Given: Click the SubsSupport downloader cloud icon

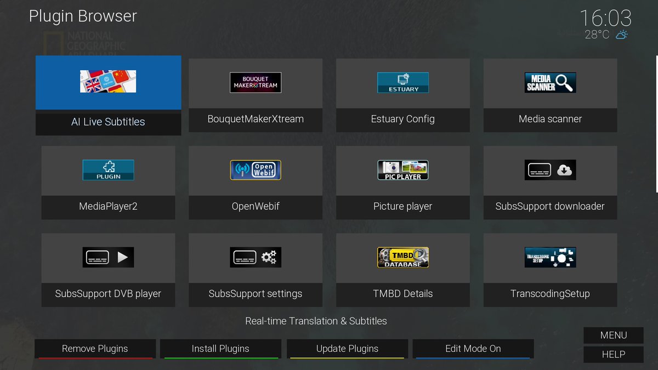Looking at the screenshot, I should click(550, 170).
